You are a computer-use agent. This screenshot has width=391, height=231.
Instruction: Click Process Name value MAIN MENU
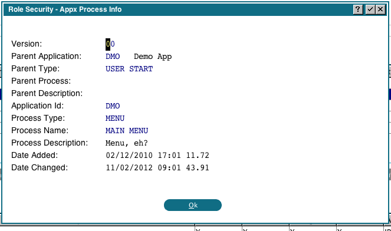click(127, 131)
